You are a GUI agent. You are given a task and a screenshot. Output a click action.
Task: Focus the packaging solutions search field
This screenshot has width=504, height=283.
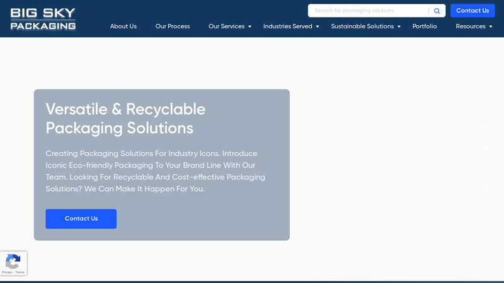369,11
